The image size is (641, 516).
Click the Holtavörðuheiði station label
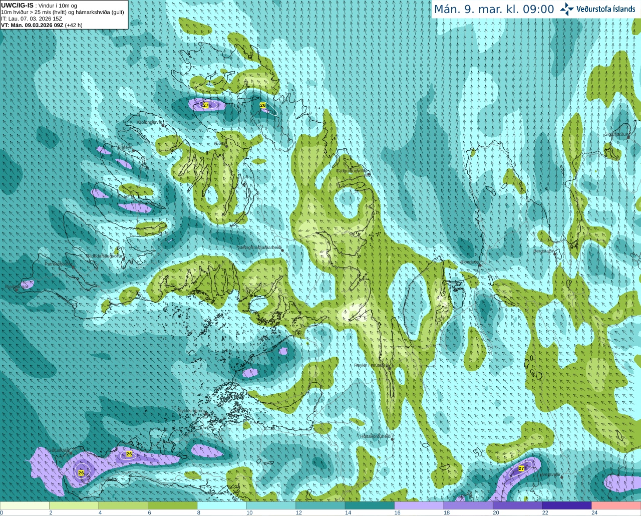click(376, 436)
